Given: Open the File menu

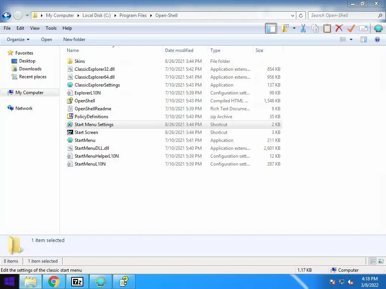Looking at the screenshot, I should coord(7,28).
